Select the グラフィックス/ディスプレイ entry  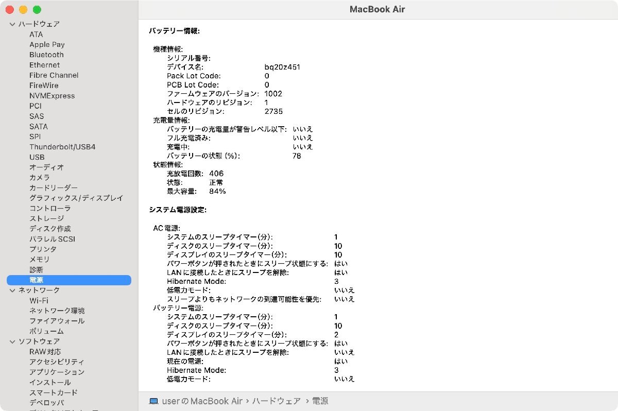[76, 198]
